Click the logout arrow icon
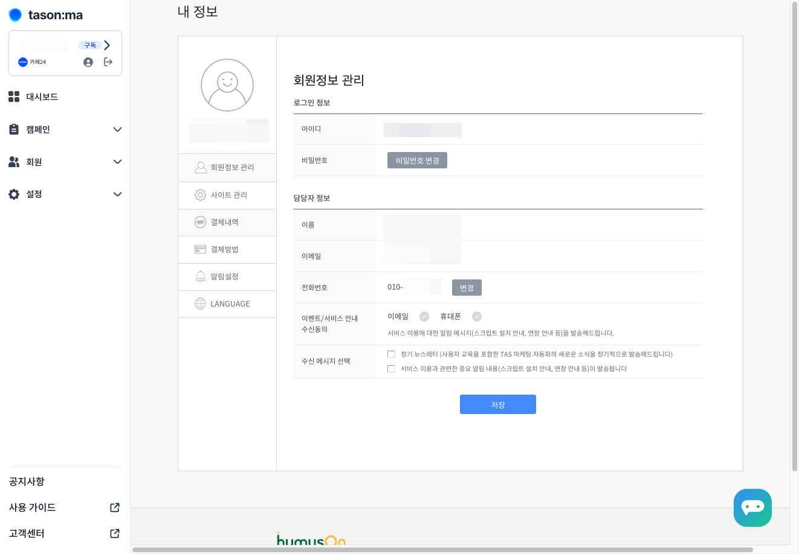The height and width of the screenshot is (554, 799). pos(108,62)
